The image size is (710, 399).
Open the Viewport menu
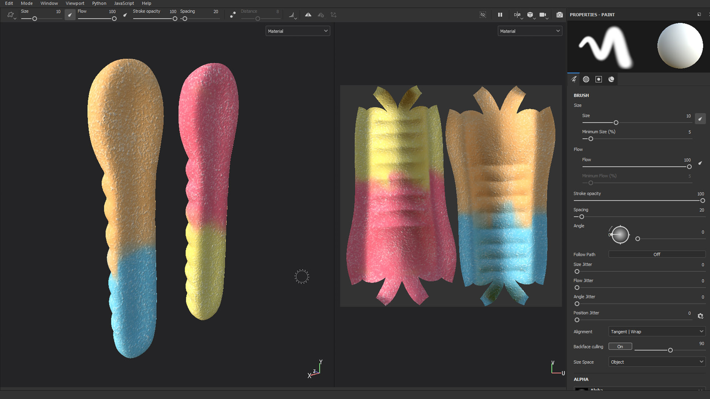(x=75, y=3)
